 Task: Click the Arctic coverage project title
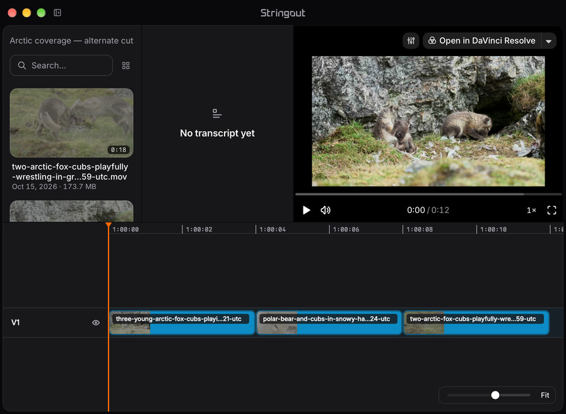71,41
